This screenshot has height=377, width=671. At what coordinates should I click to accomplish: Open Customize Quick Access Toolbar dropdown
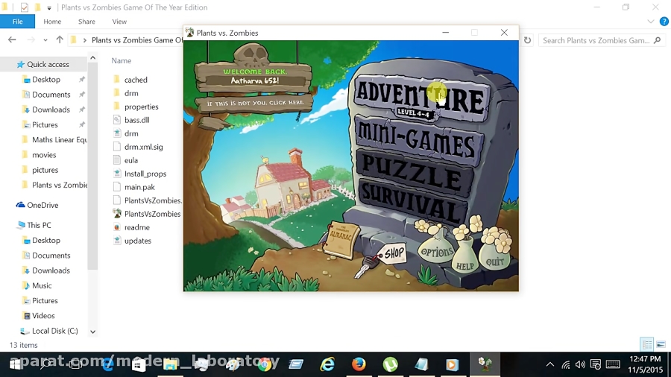click(49, 7)
